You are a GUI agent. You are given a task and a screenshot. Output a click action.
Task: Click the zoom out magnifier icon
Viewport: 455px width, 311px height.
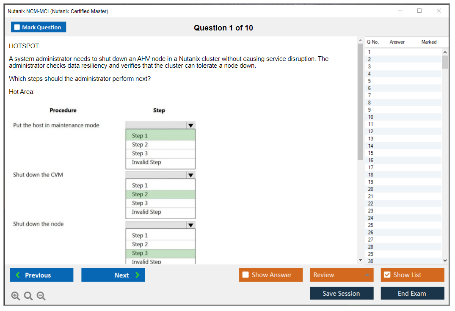[41, 296]
